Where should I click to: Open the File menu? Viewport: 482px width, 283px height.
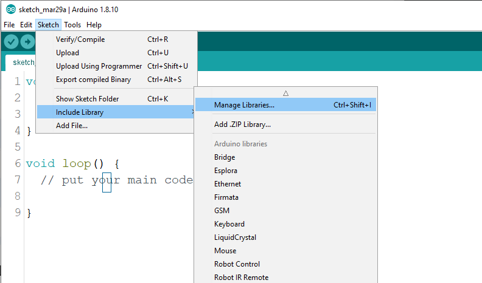coord(9,25)
